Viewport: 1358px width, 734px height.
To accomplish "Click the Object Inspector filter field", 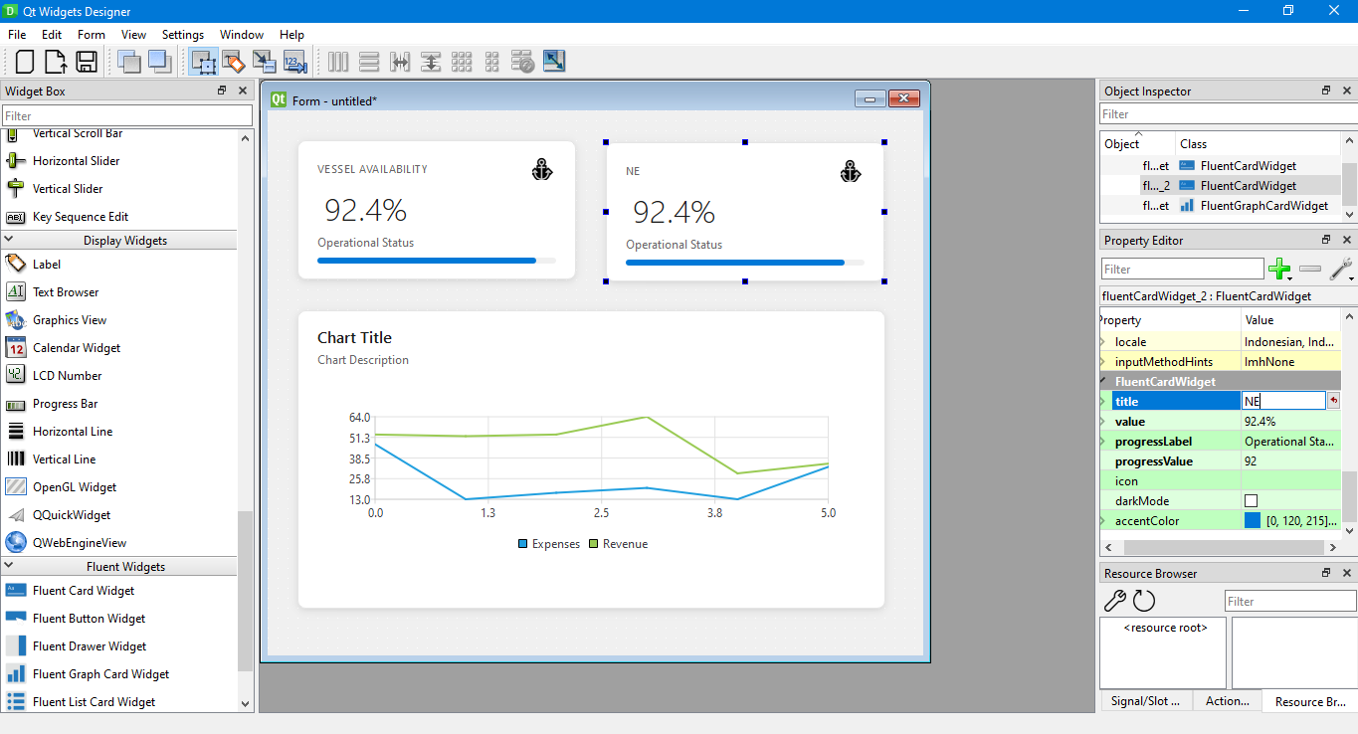I will click(1228, 114).
